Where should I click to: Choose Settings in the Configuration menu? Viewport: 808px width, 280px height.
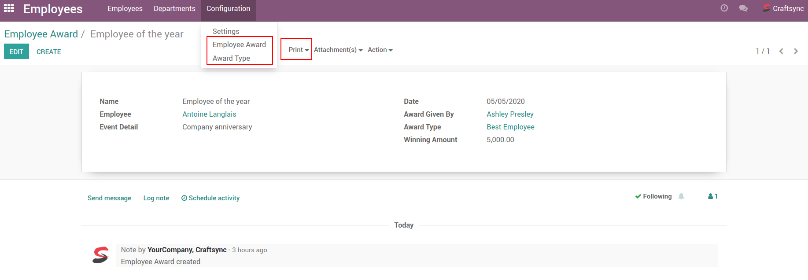pos(226,31)
